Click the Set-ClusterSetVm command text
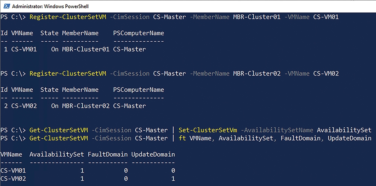The height and width of the screenshot is (186, 376). point(208,130)
